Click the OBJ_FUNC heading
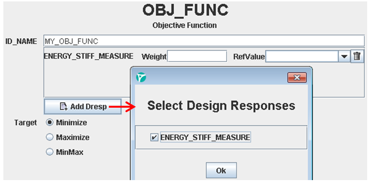 185,10
